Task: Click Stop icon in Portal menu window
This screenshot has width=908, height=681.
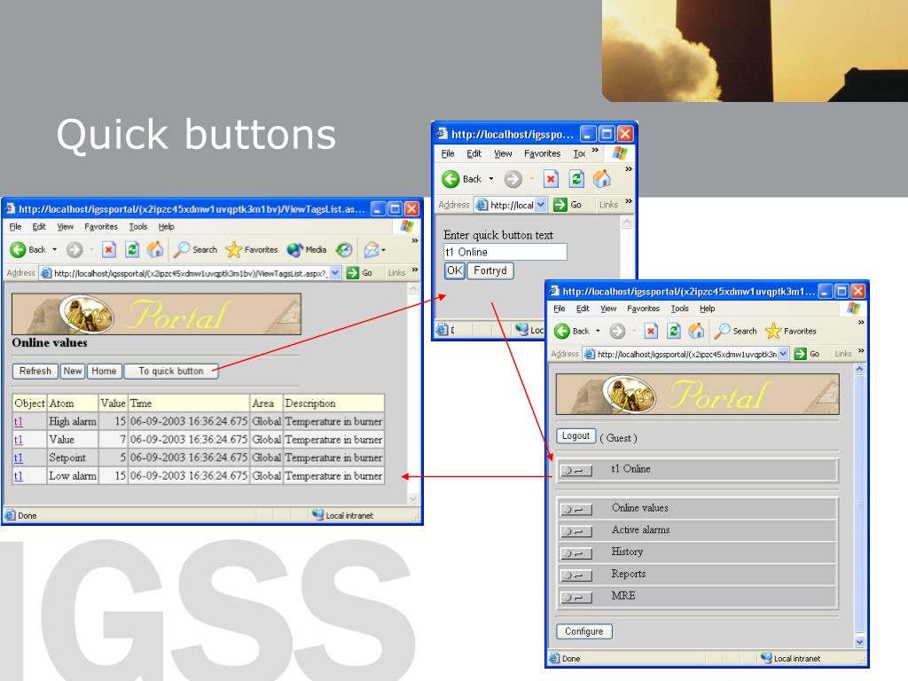Action: 651,331
